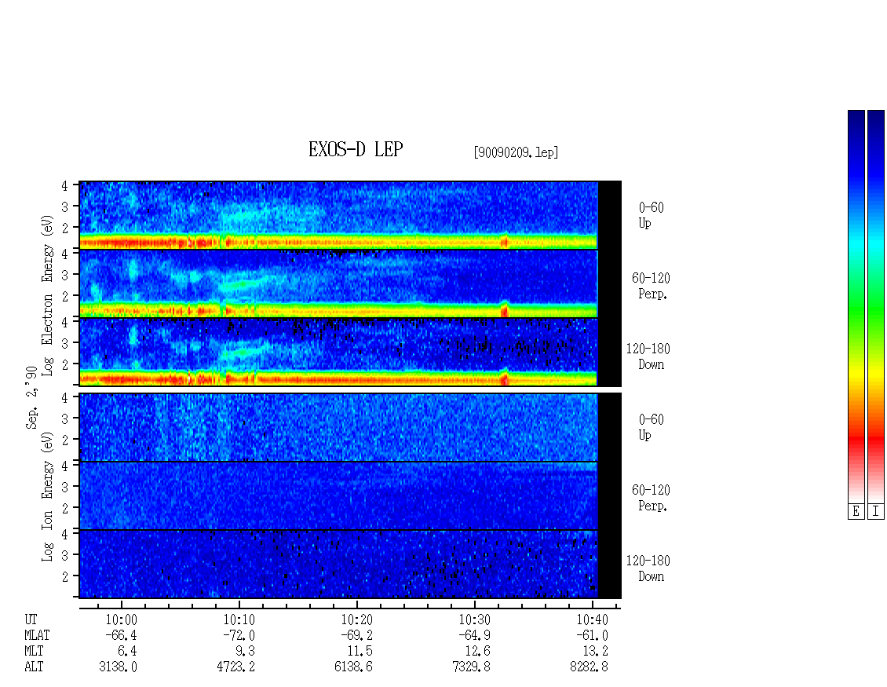Click the ion "60-120 Perp." pitch angle label
This screenshot has width=887, height=687.
tap(651, 498)
